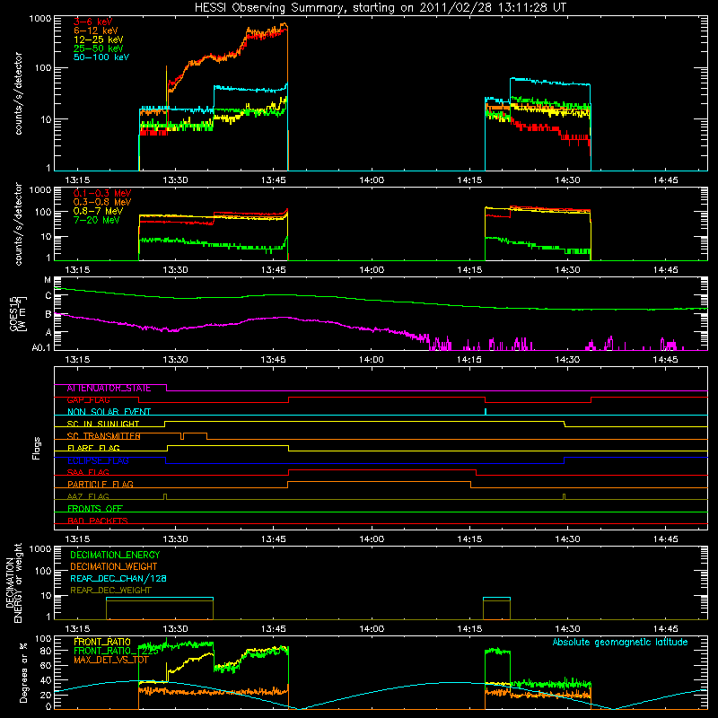
Task: Click 14:00 tick under the keV counts panel
Action: (372, 180)
